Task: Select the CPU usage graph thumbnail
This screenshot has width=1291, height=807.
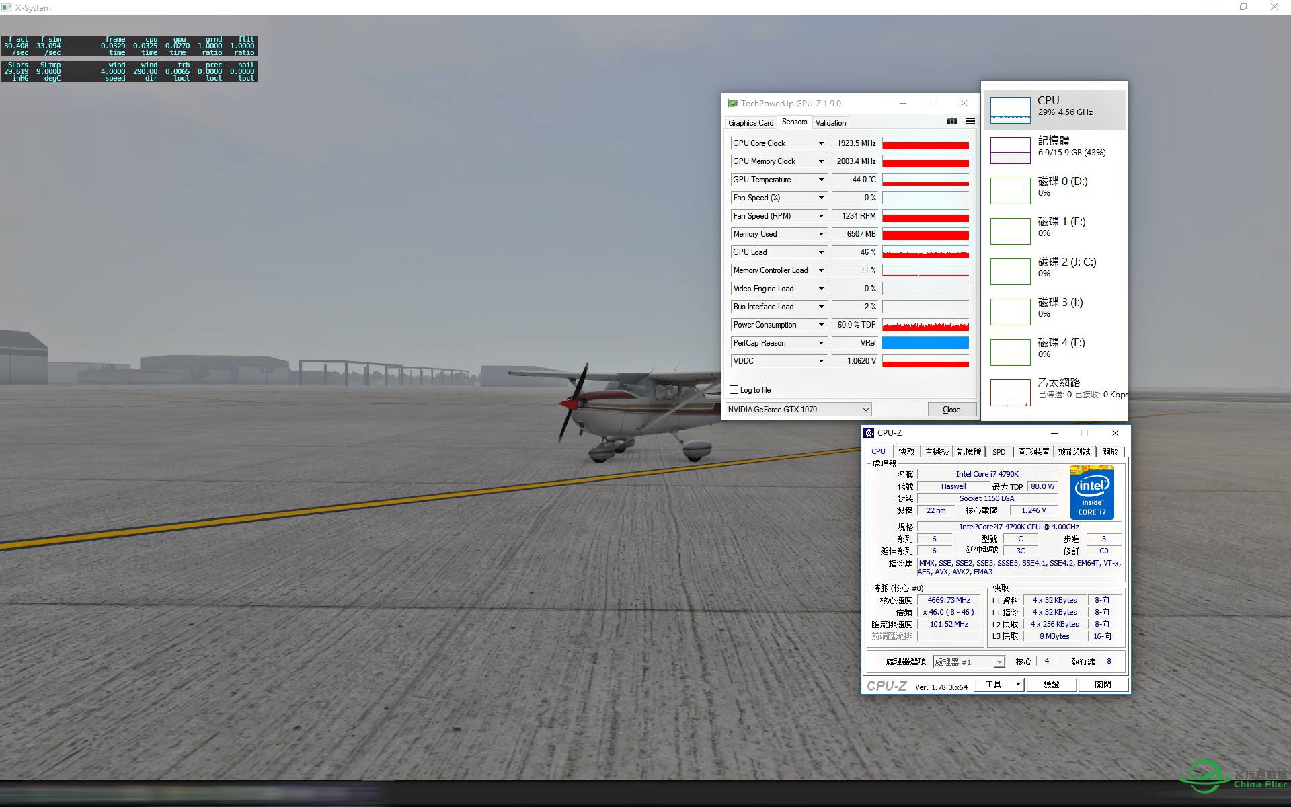Action: (x=1010, y=110)
